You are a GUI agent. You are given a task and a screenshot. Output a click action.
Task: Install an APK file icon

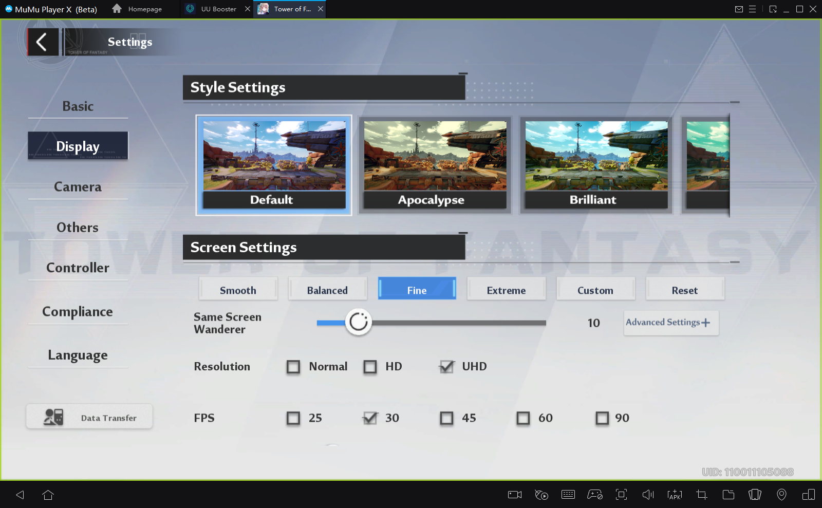(675, 495)
